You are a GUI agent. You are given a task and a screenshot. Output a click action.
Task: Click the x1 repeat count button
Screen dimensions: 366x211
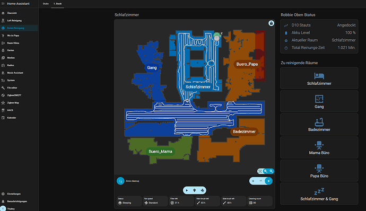pyautogui.click(x=261, y=181)
